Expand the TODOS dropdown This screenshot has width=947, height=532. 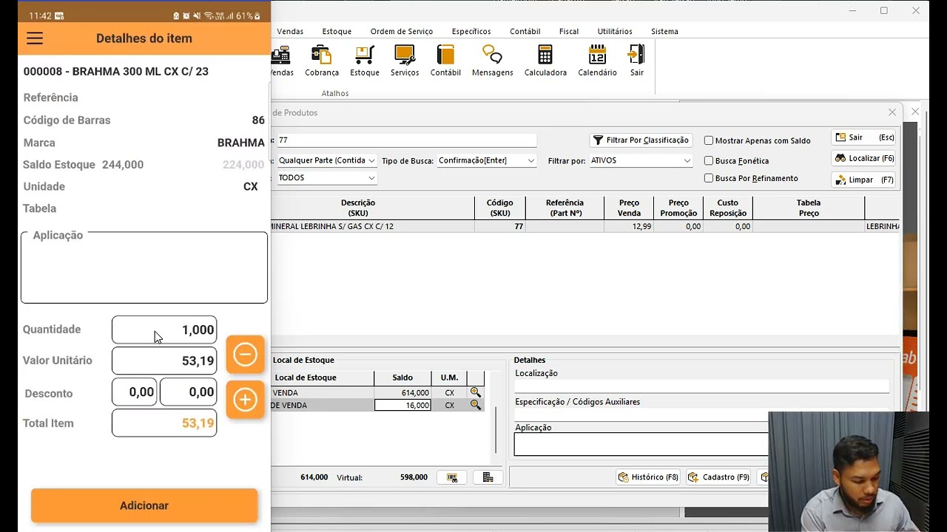371,177
